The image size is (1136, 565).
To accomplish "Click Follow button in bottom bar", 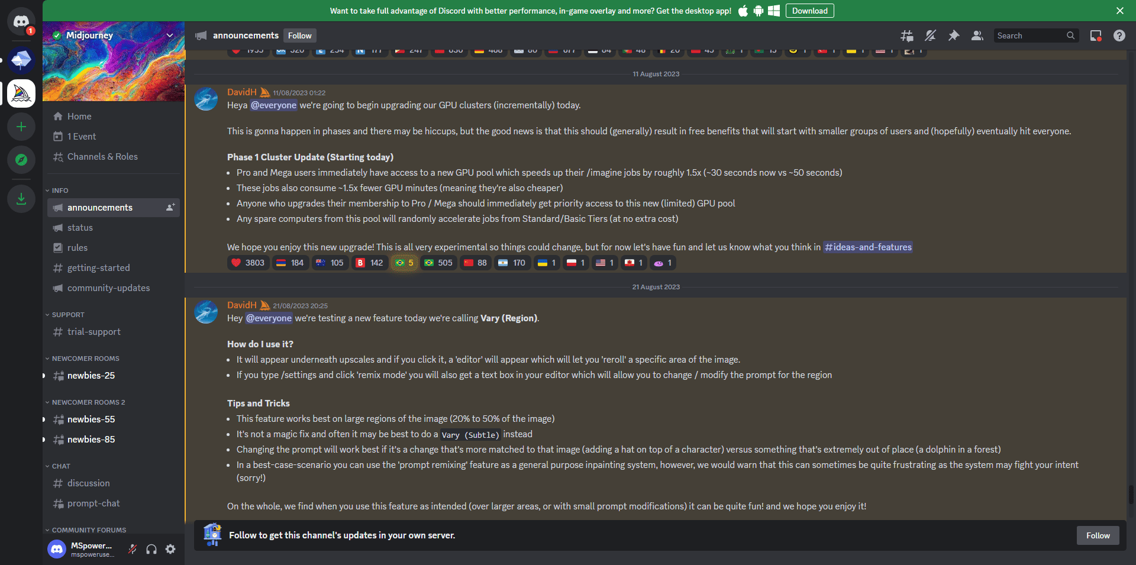I will pos(1098,535).
